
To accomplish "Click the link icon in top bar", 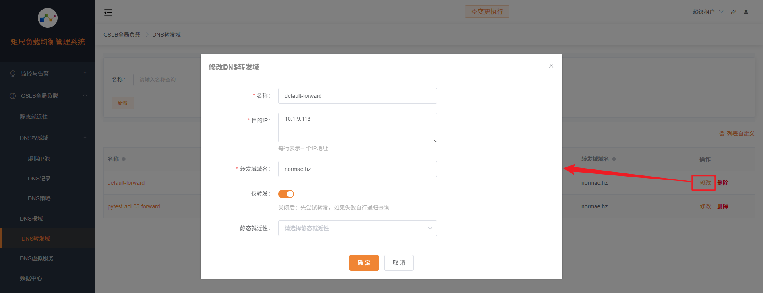I will (x=734, y=12).
